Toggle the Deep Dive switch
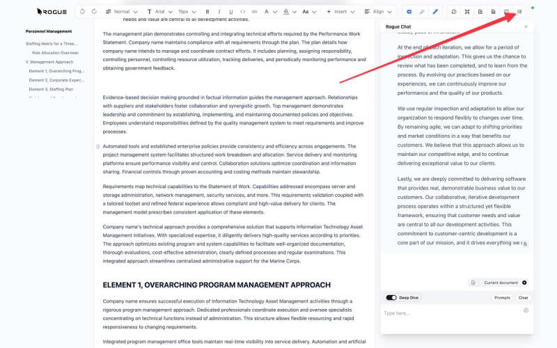This screenshot has width=557, height=348. 391,298
